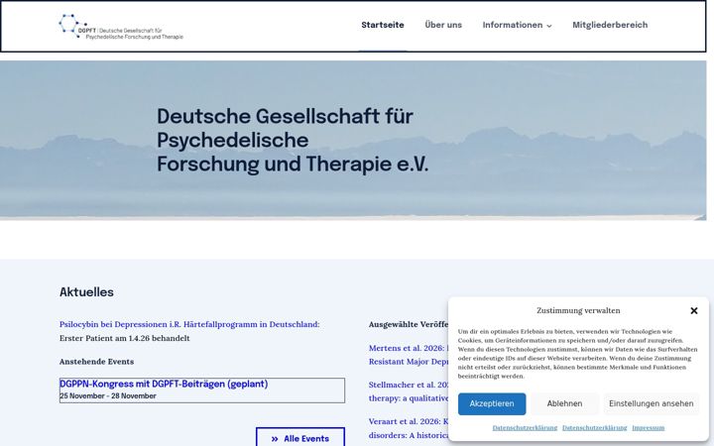714x446 pixels.
Task: Close the Zustimmung verwalten cookie dialog
Action: point(693,310)
